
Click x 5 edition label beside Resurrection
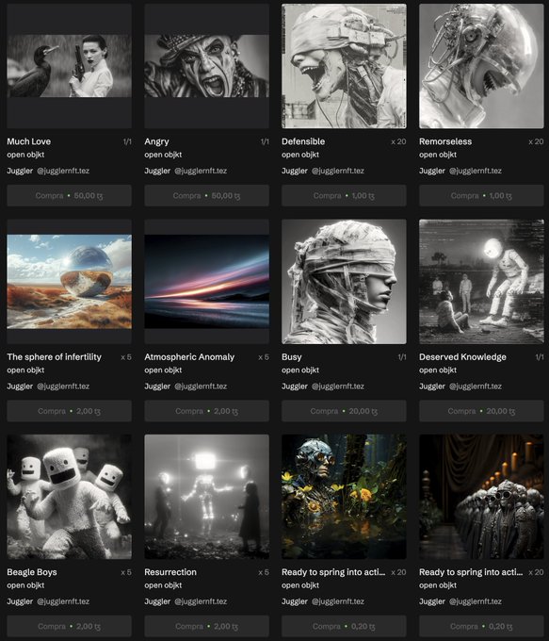pyautogui.click(x=264, y=572)
